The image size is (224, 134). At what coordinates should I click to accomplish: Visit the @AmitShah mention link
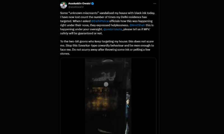[137, 25]
